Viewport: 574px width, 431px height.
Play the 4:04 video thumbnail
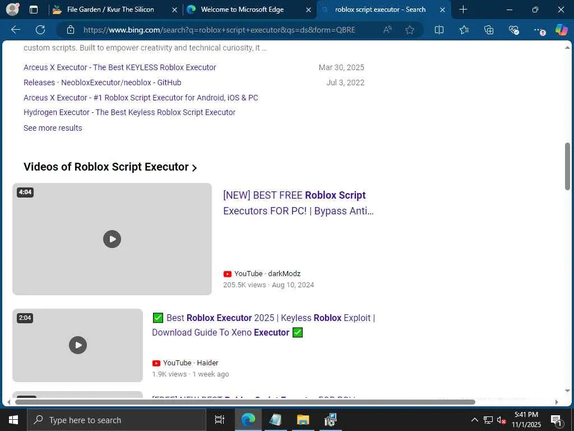112,239
